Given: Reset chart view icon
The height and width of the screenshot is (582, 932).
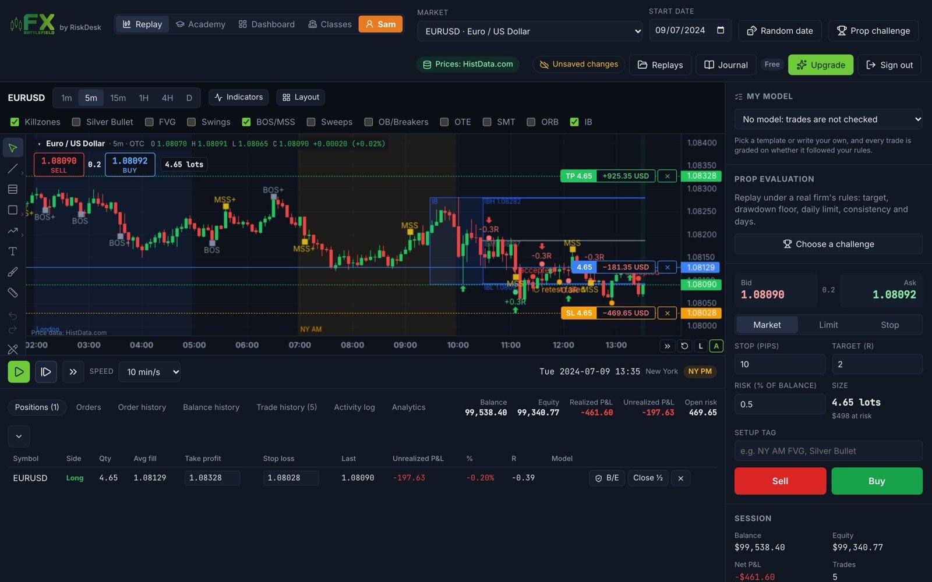Looking at the screenshot, I should pos(684,346).
